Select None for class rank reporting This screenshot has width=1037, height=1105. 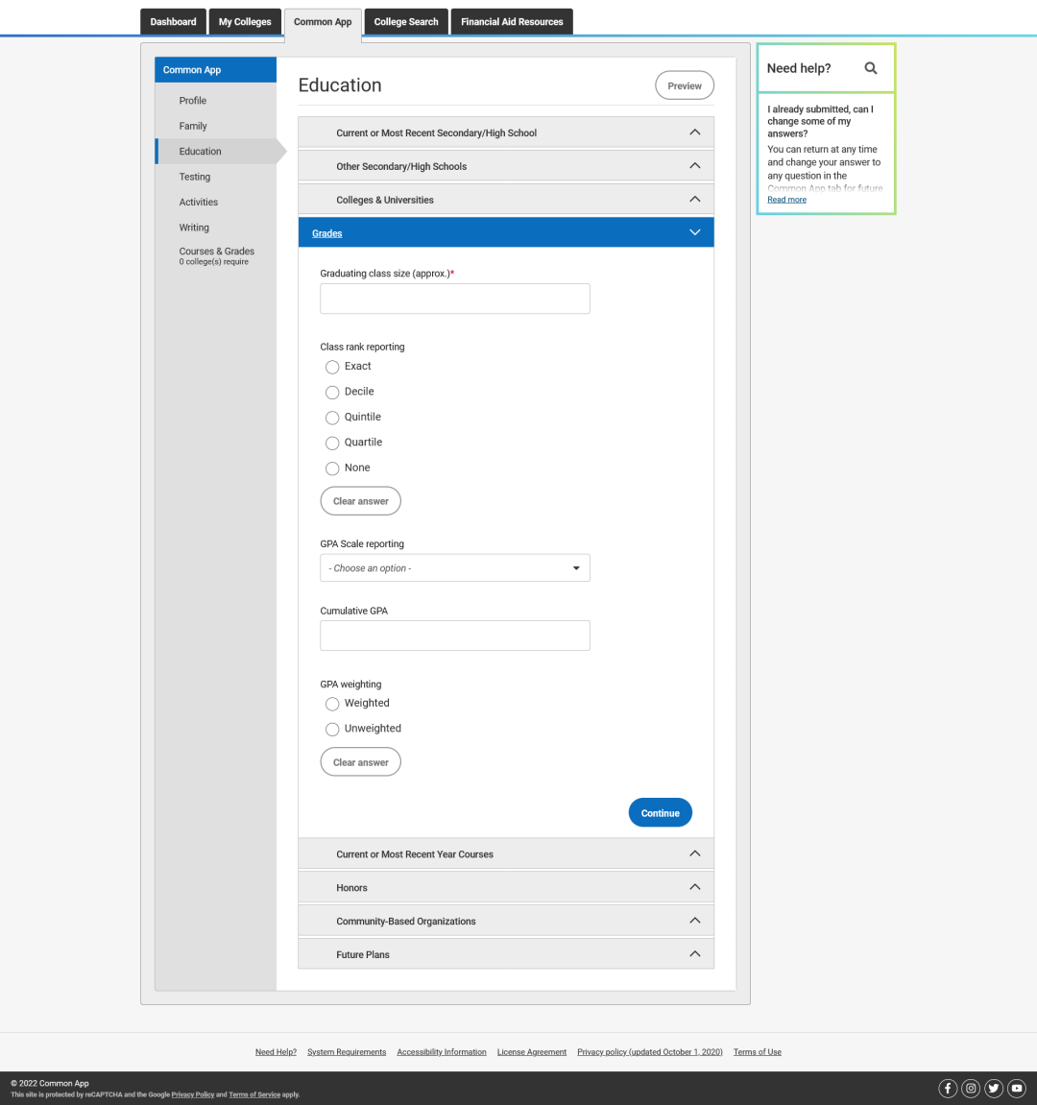coord(332,468)
